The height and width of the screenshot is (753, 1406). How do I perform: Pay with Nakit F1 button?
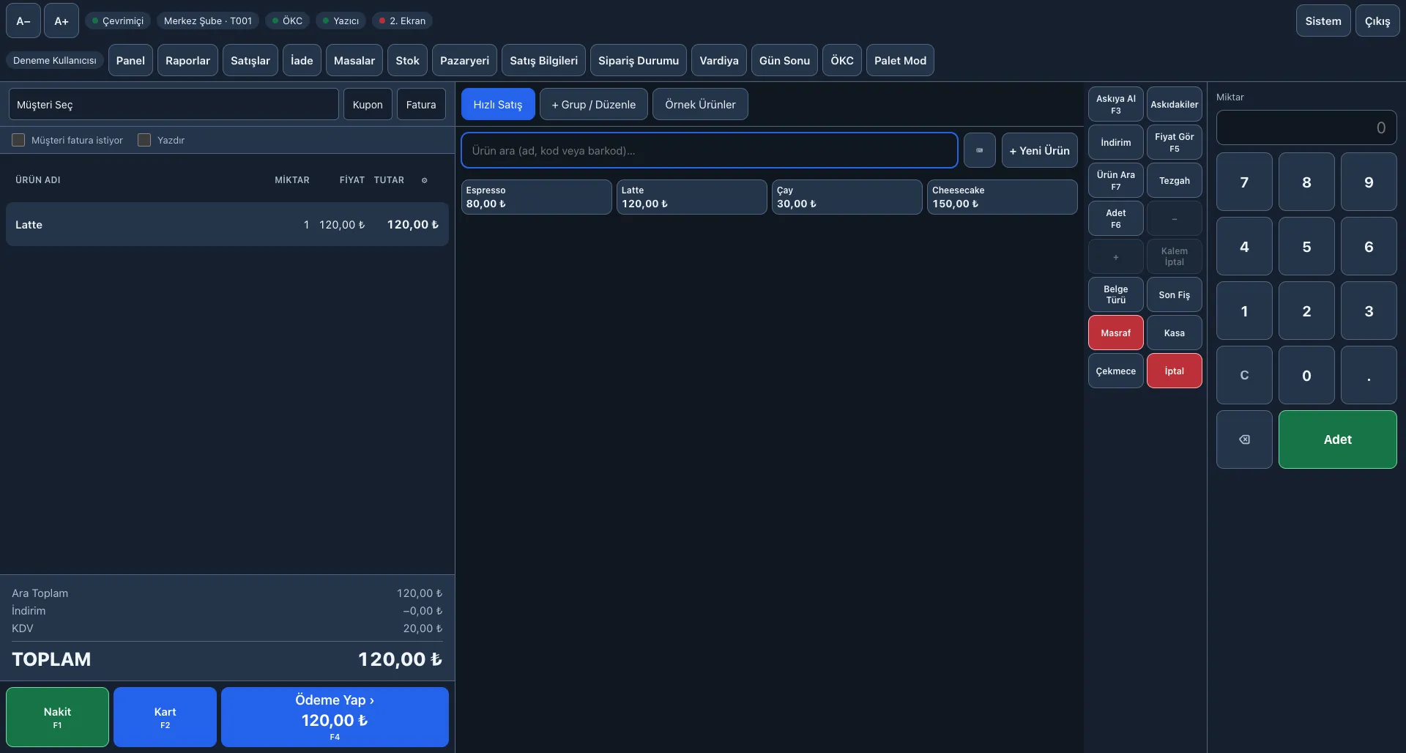[57, 717]
